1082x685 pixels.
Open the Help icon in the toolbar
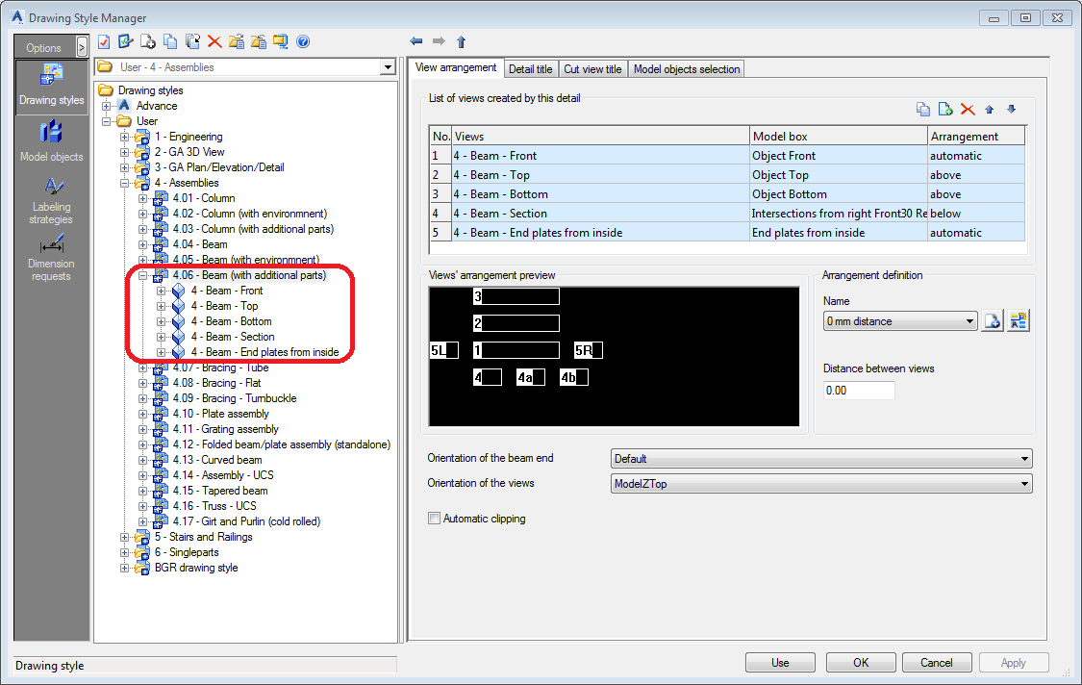(301, 41)
